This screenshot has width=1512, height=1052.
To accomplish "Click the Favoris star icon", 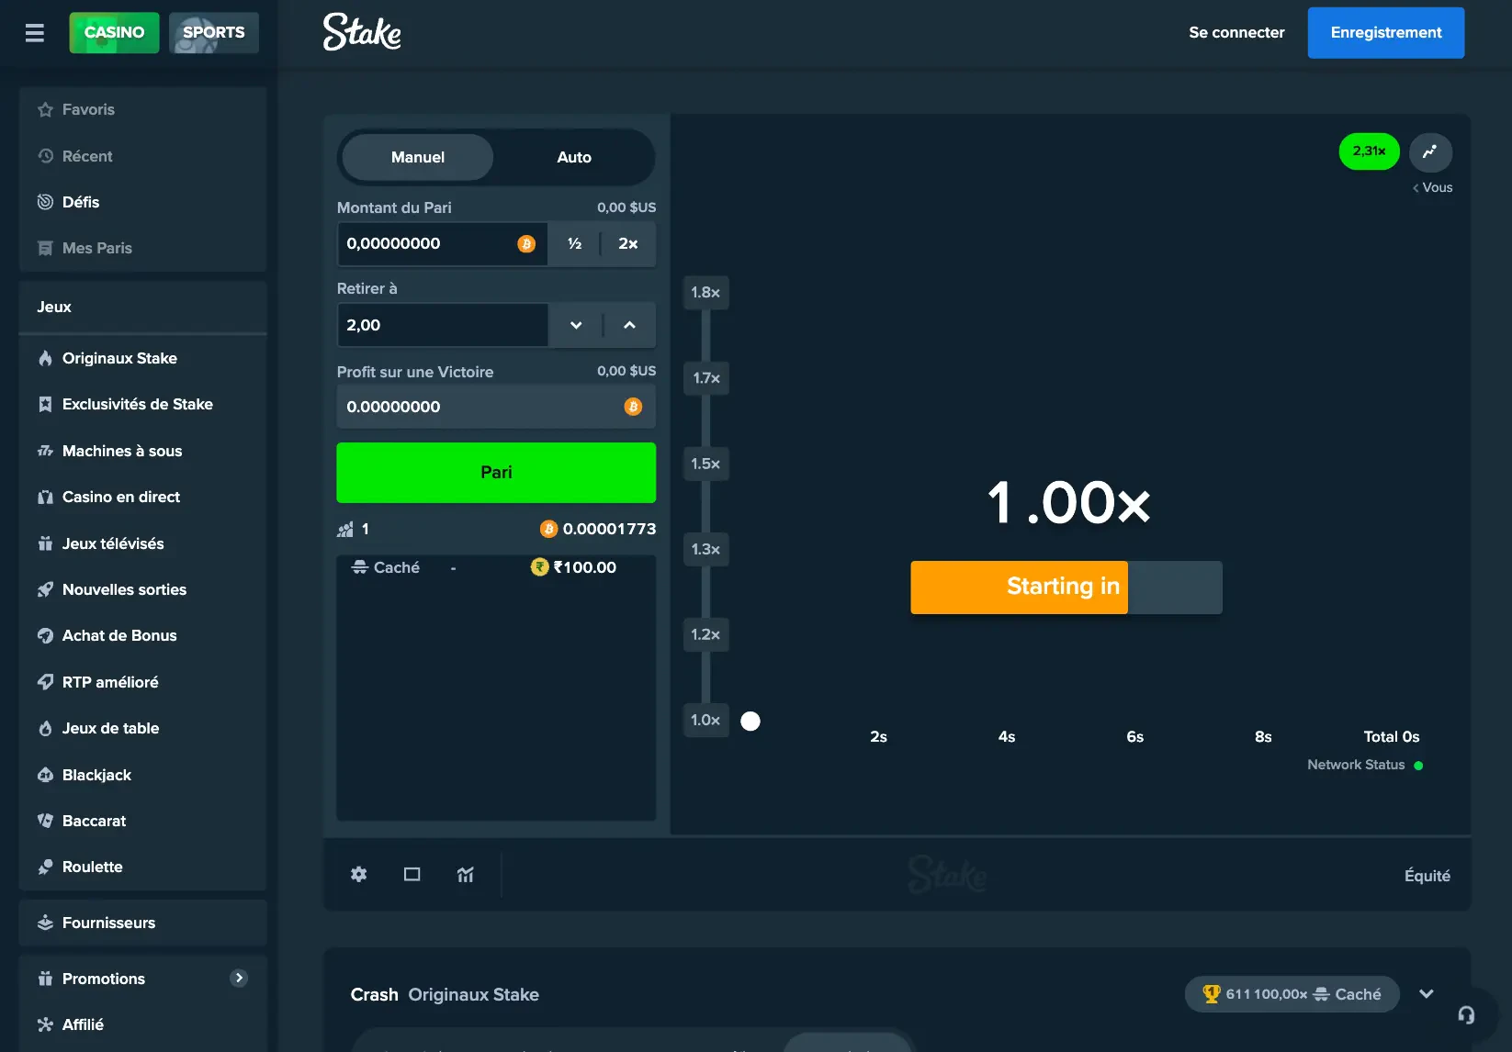I will coord(45,109).
